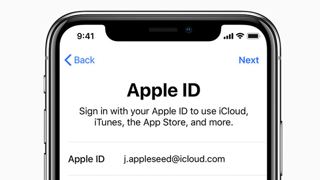Tap the App Store text in description

165,122
